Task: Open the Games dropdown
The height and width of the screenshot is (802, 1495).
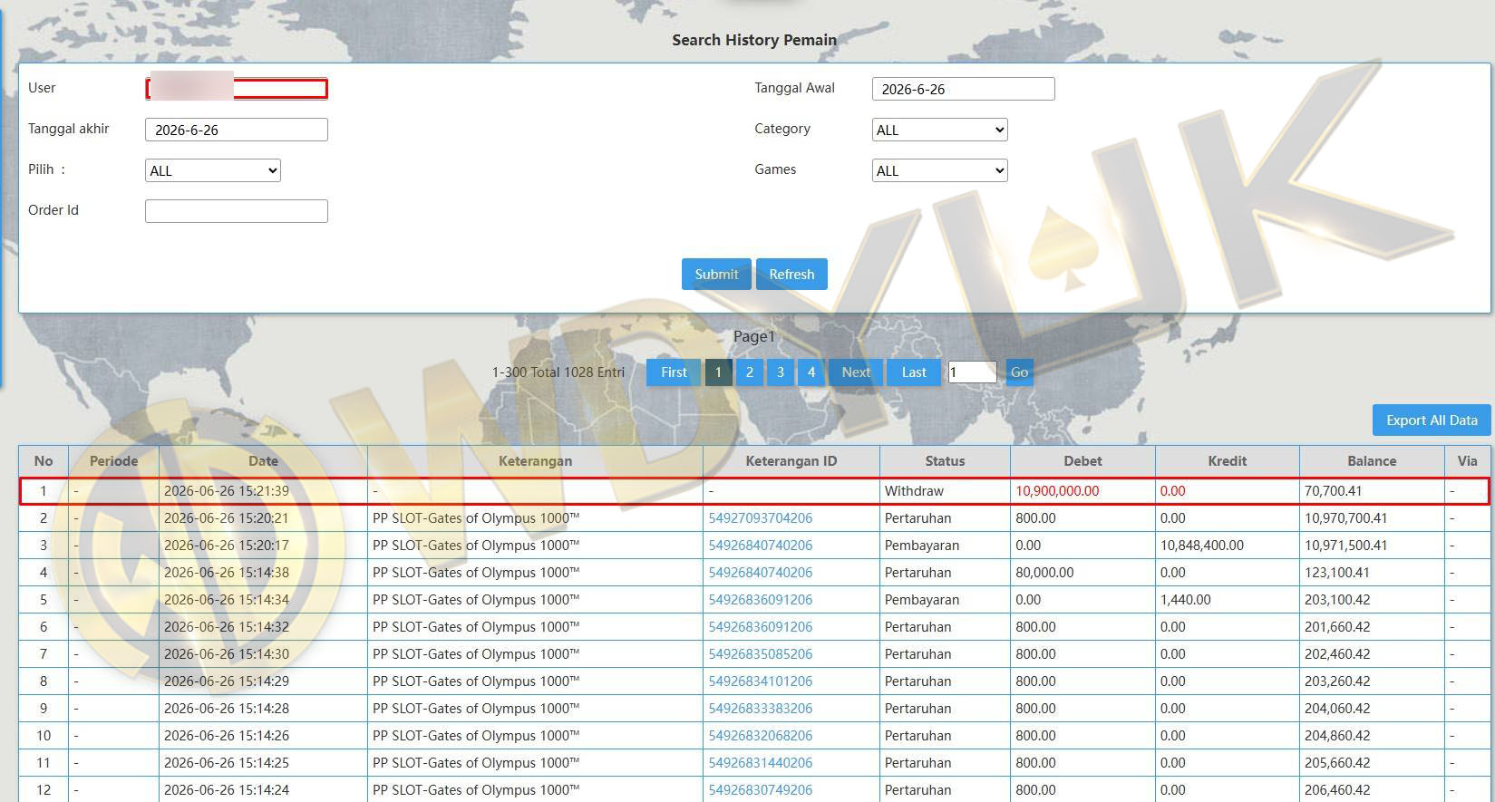Action: 939,170
